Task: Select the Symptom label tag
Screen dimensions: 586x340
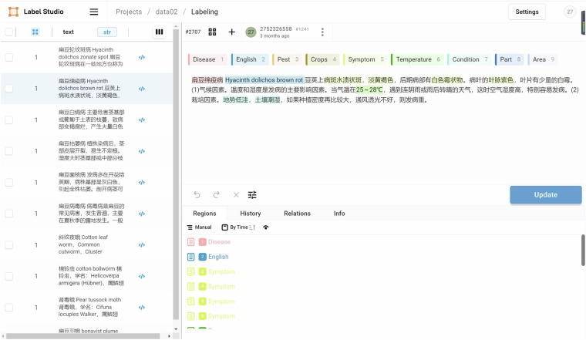Action: coord(365,59)
